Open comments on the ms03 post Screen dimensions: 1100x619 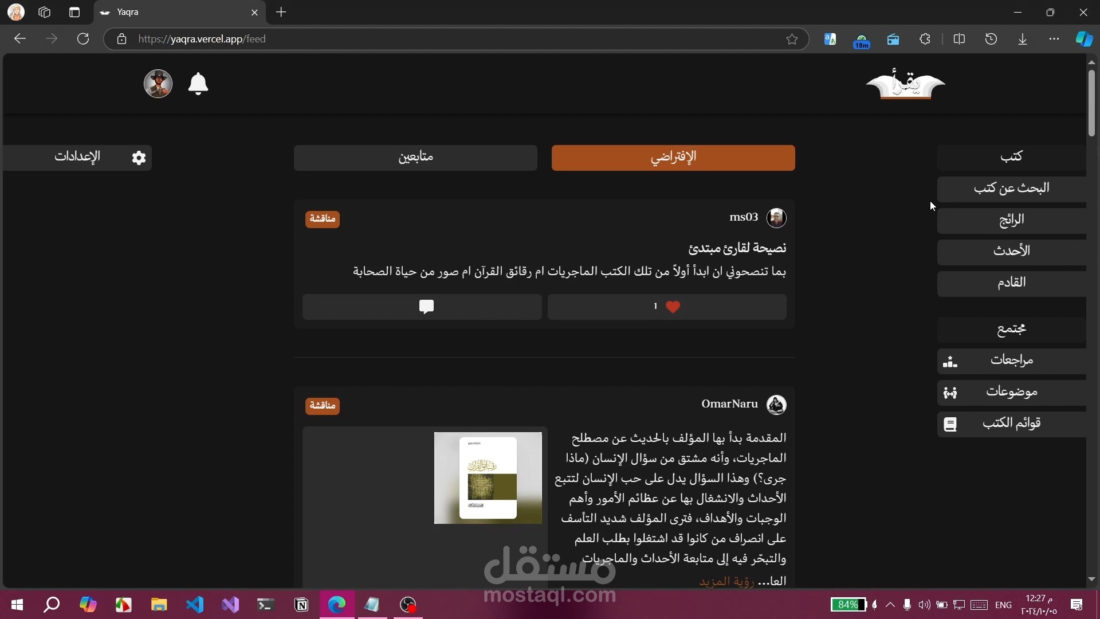[426, 307]
